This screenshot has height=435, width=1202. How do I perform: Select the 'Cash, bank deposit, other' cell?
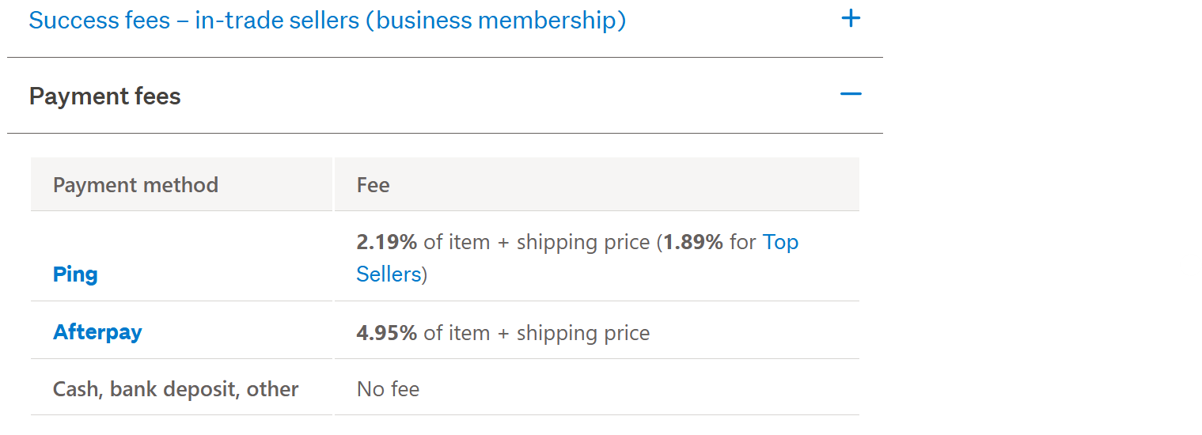[176, 389]
